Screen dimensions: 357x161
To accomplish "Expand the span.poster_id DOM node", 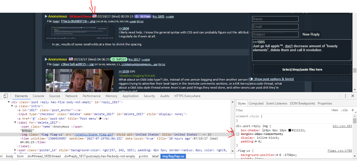I will [15, 150].
